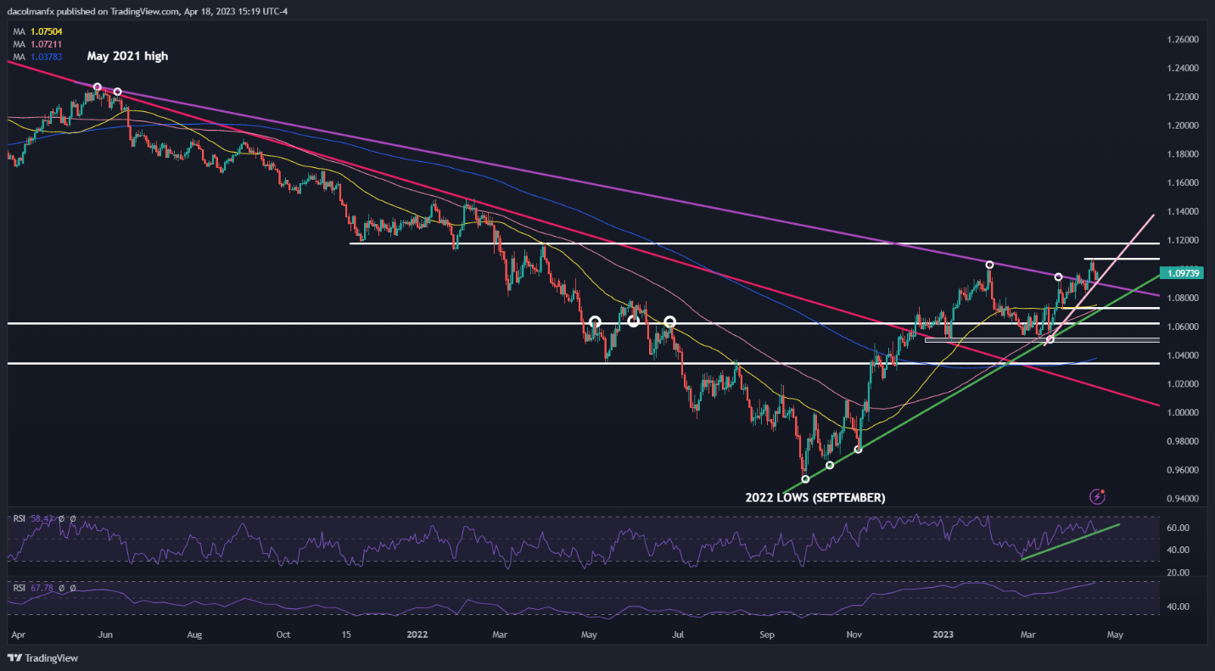Click the 1.12000 price axis label
This screenshot has width=1215, height=671.
pos(1184,241)
